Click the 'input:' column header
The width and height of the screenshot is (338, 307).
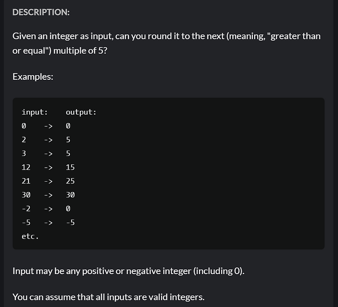coord(35,112)
